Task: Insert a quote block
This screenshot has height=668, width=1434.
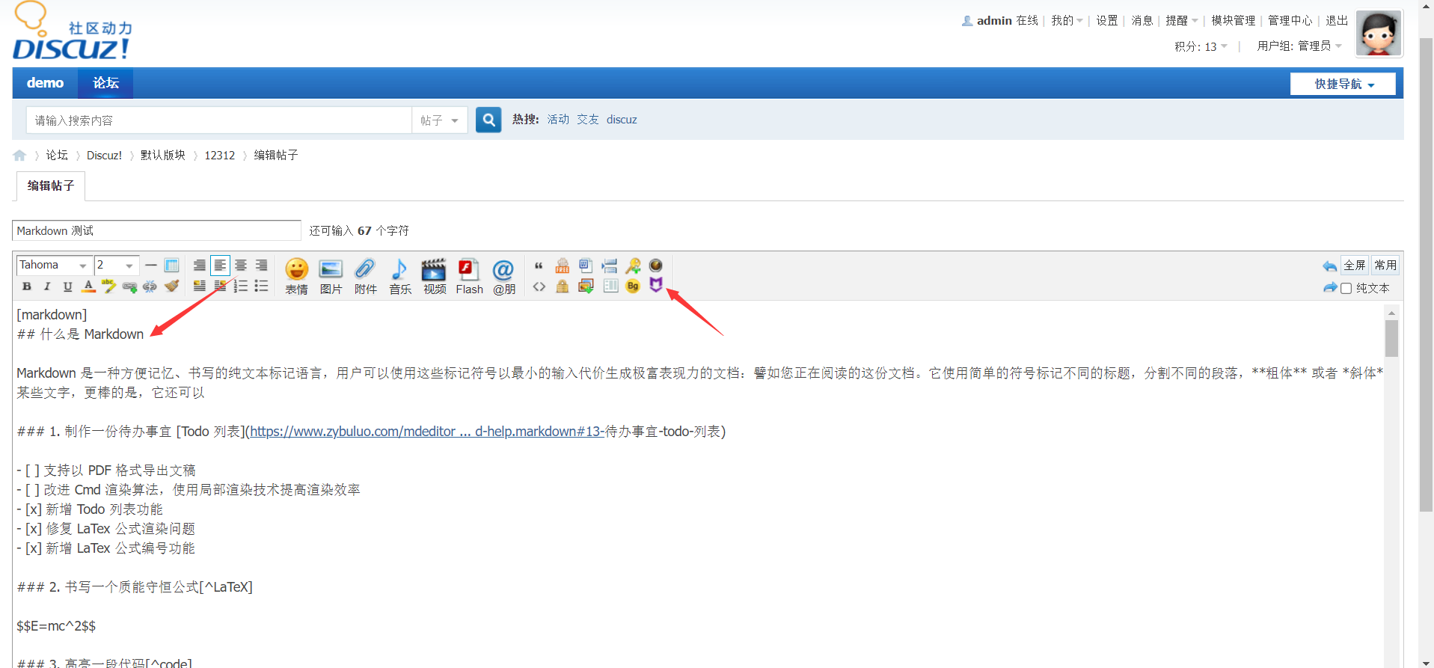Action: pyautogui.click(x=539, y=266)
